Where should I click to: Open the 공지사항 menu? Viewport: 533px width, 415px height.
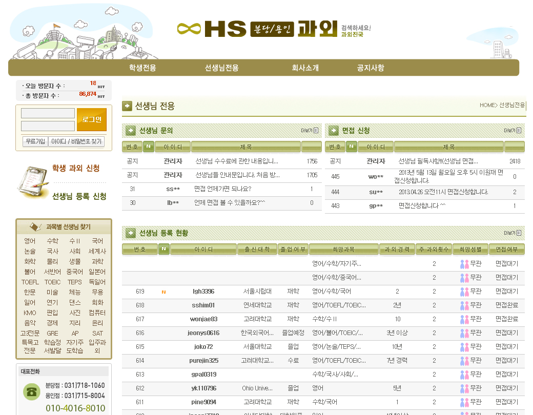(x=371, y=68)
